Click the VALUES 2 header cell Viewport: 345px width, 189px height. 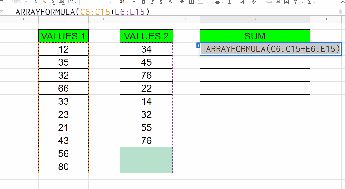coord(146,36)
